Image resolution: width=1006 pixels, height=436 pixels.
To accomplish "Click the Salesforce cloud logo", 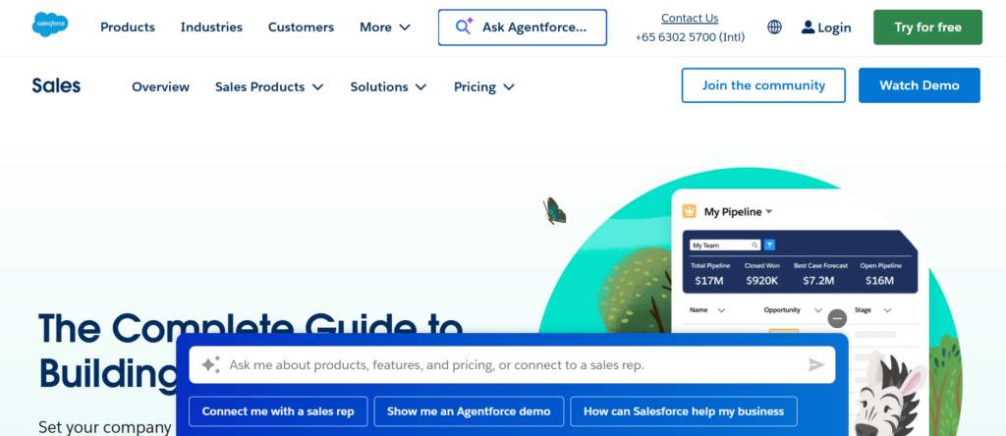I will pyautogui.click(x=50, y=25).
